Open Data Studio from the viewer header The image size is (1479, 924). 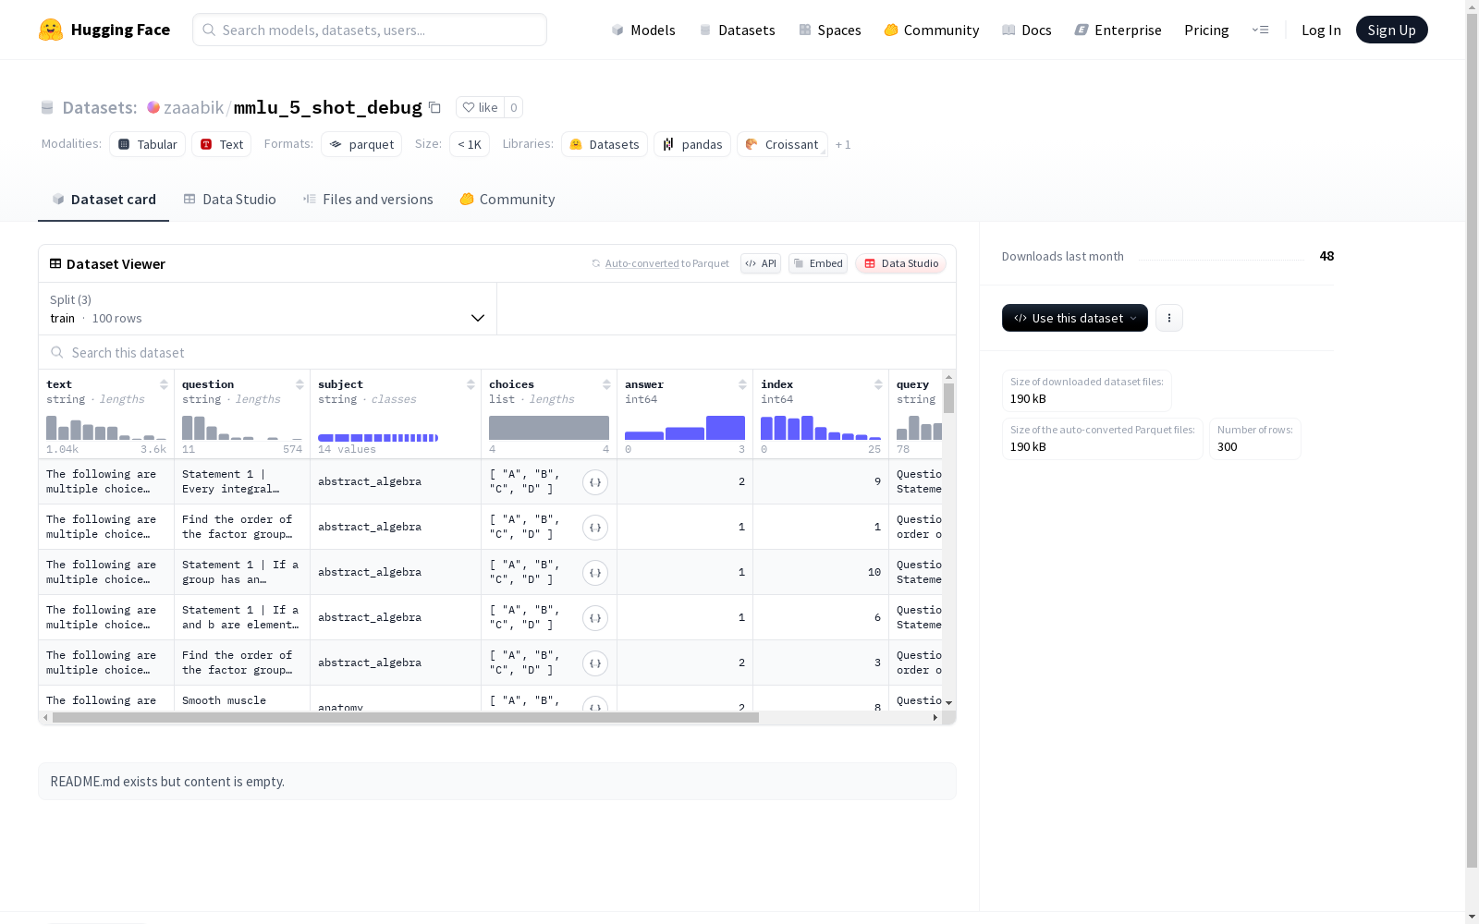pyautogui.click(x=900, y=263)
